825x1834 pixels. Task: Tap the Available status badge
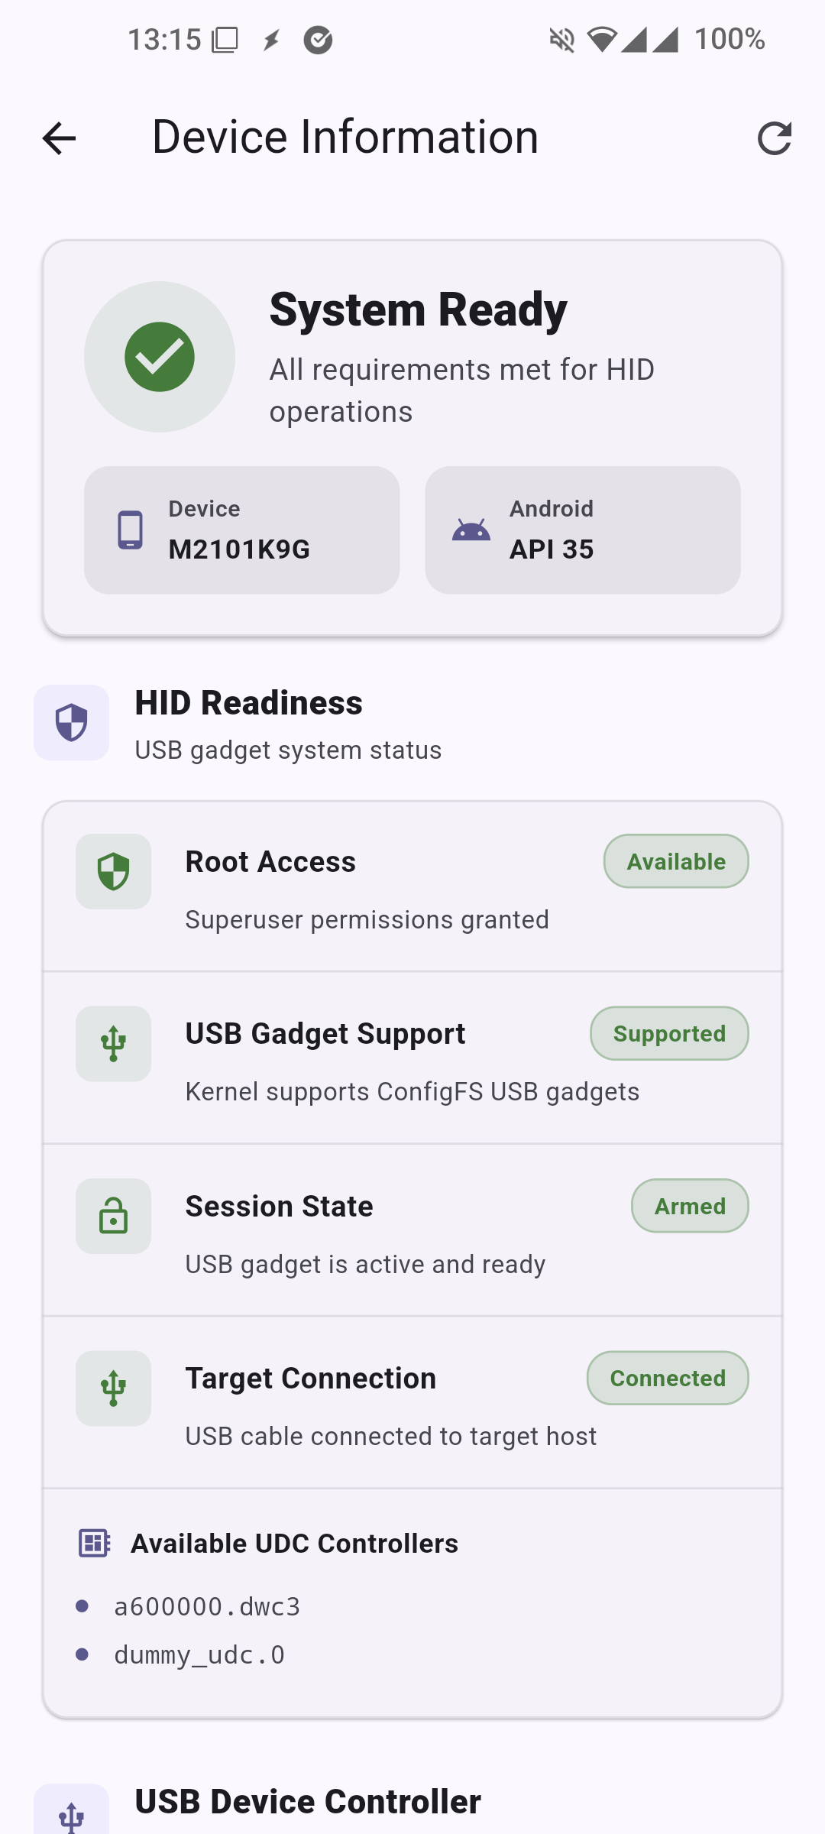676,861
